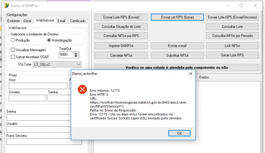Click Verifica se uma cidade é atendida button
Viewport: 265px width, 153px height.
click(x=177, y=67)
